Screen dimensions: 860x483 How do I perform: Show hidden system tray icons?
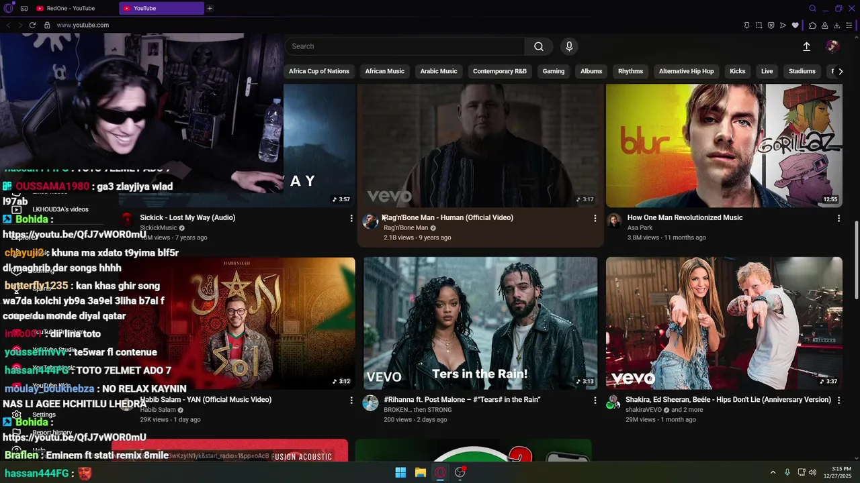tap(773, 472)
